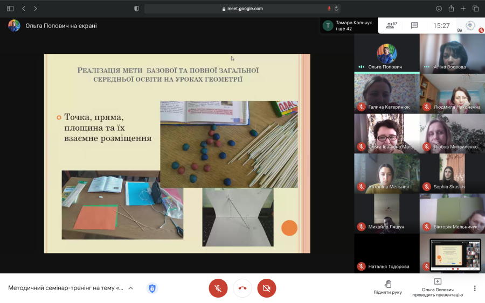Viewport: 485px width, 303px height.
Task: Open a new tab with the plus icon
Action: pos(463,9)
